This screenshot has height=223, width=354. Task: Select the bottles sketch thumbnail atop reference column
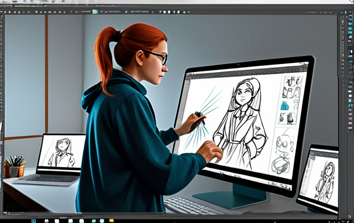click(x=292, y=87)
